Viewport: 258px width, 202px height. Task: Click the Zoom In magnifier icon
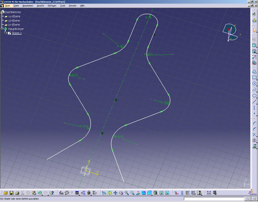(126, 193)
